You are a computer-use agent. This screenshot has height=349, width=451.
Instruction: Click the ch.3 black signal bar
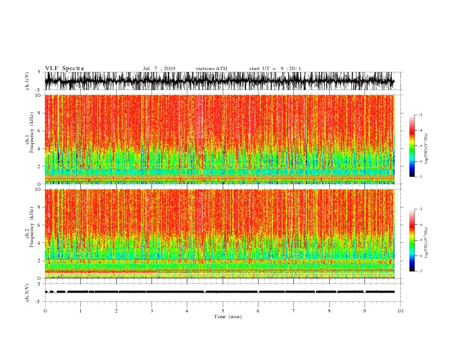click(219, 292)
